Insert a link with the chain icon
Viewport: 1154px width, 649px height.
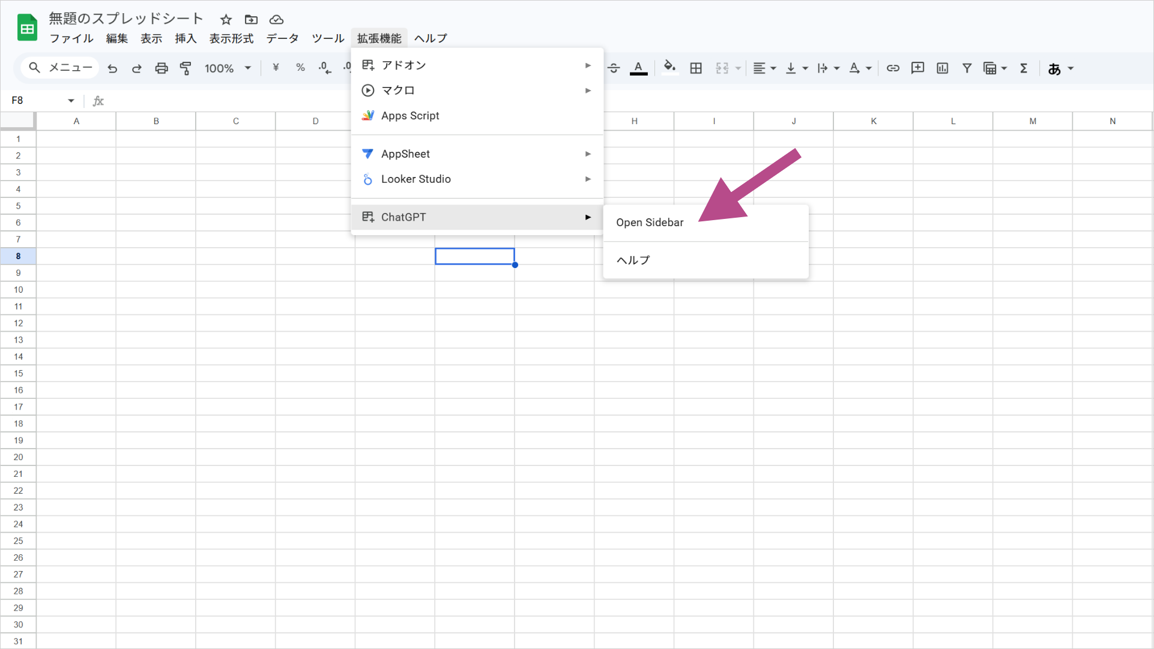[893, 68]
